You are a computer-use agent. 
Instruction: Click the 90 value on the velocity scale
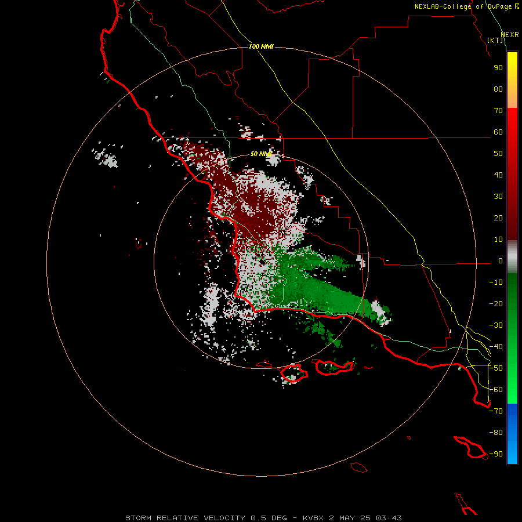click(x=498, y=68)
